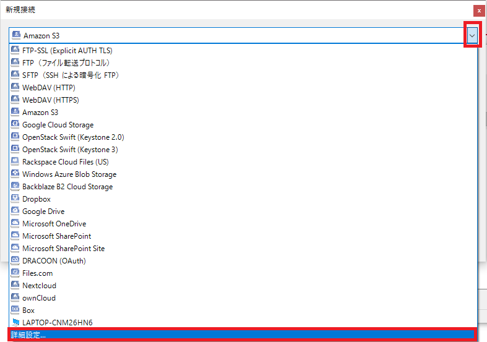Select the Amazon S3 text in the list
This screenshot has height=342, width=487.
pos(40,113)
